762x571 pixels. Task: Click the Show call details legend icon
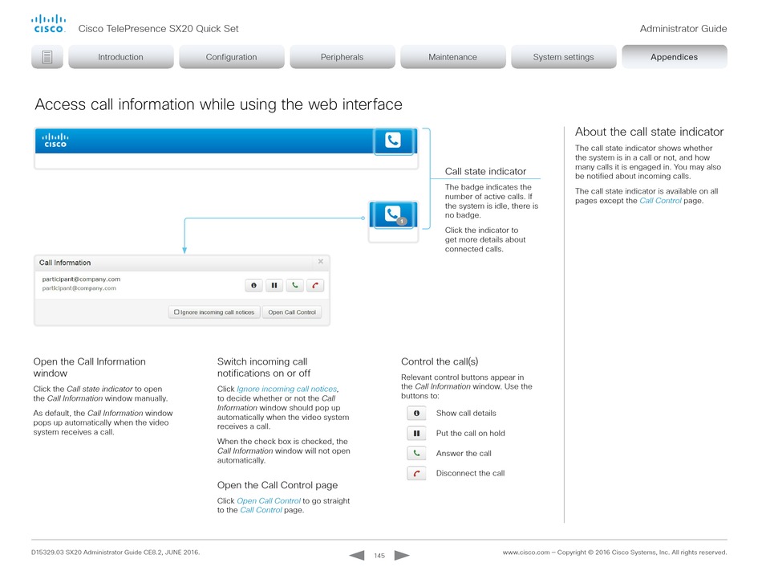[416, 413]
